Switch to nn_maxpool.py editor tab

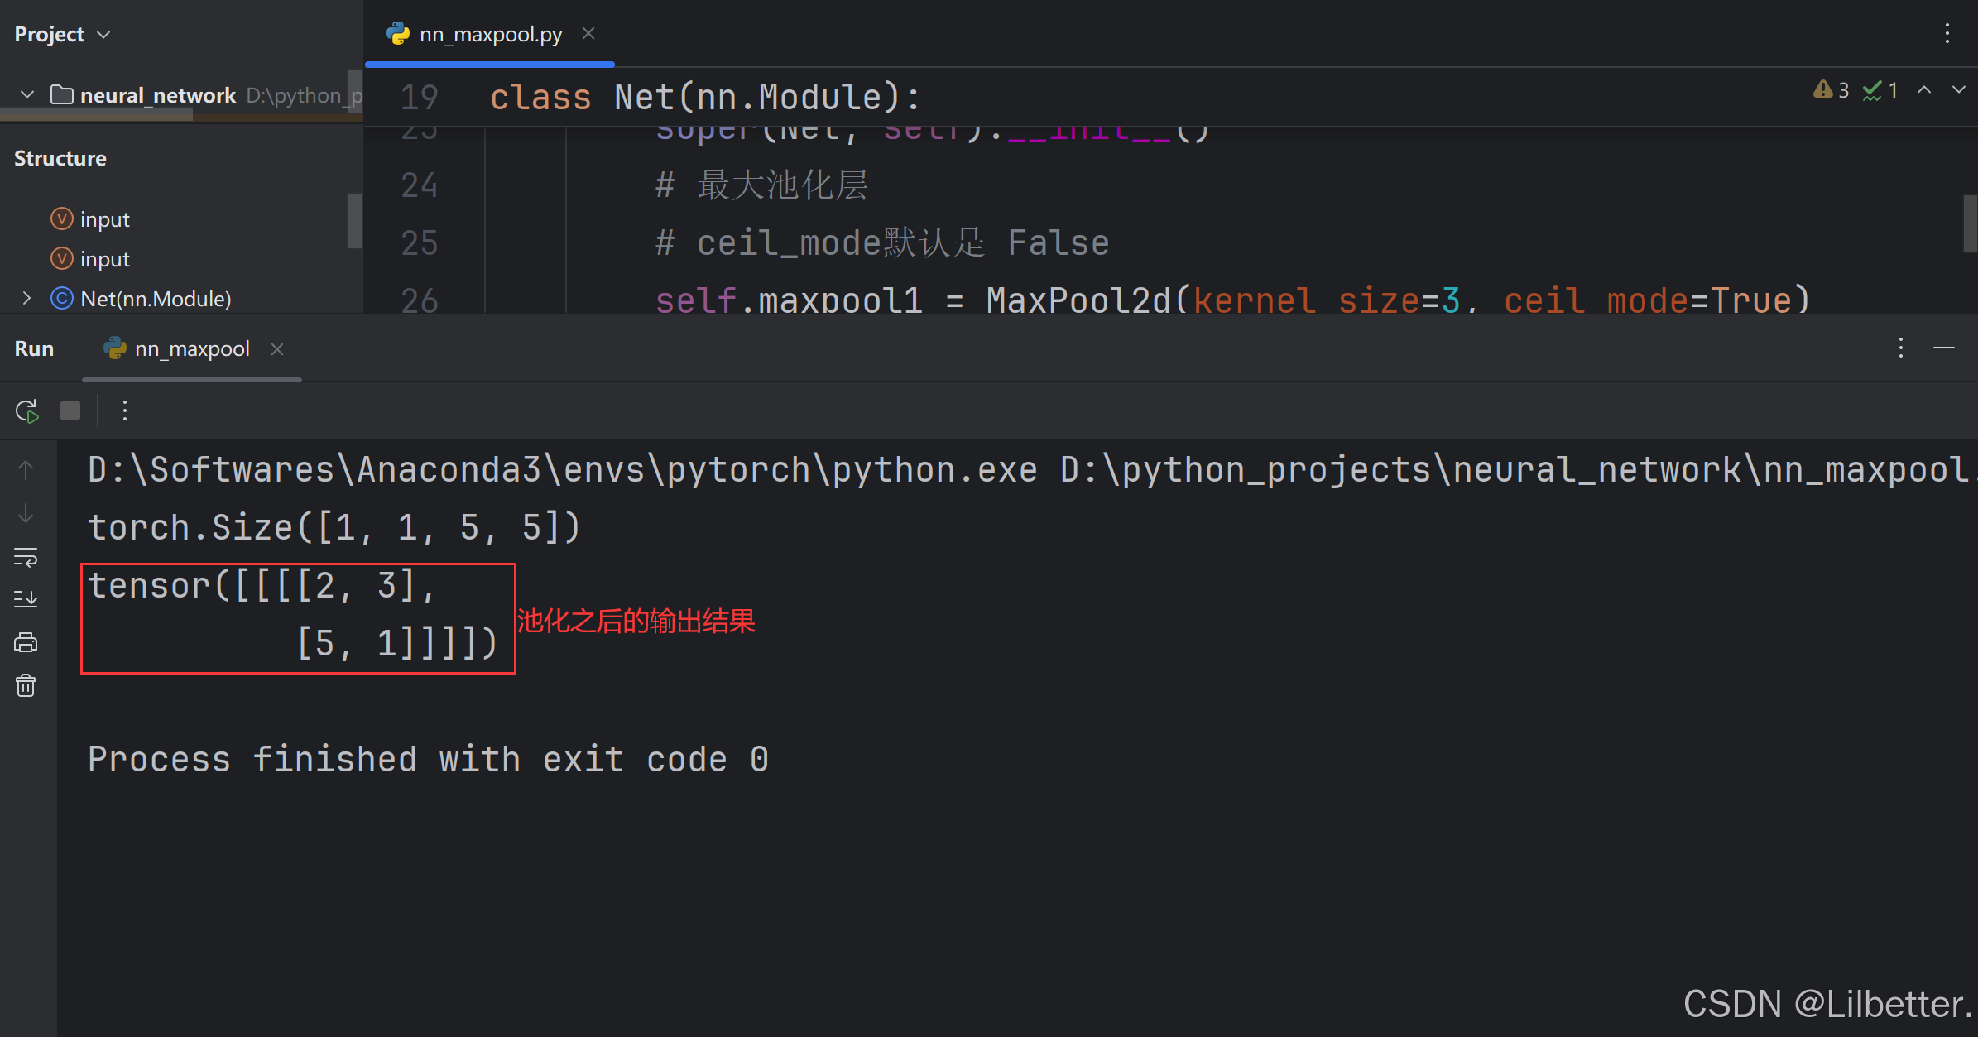[490, 35]
